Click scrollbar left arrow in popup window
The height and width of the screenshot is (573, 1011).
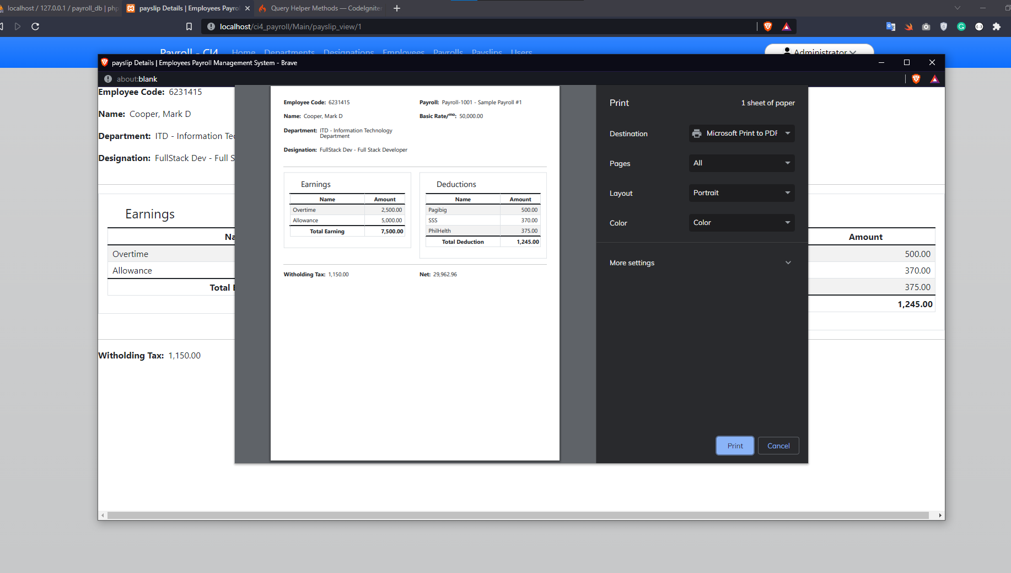click(x=103, y=516)
